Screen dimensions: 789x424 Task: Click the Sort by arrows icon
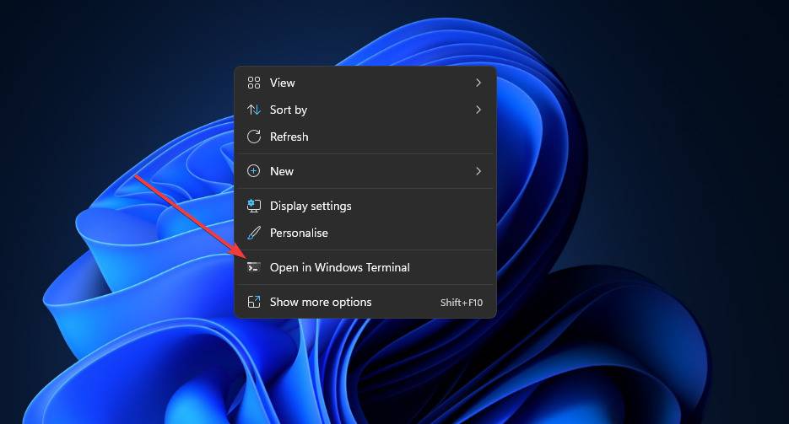[x=254, y=110]
